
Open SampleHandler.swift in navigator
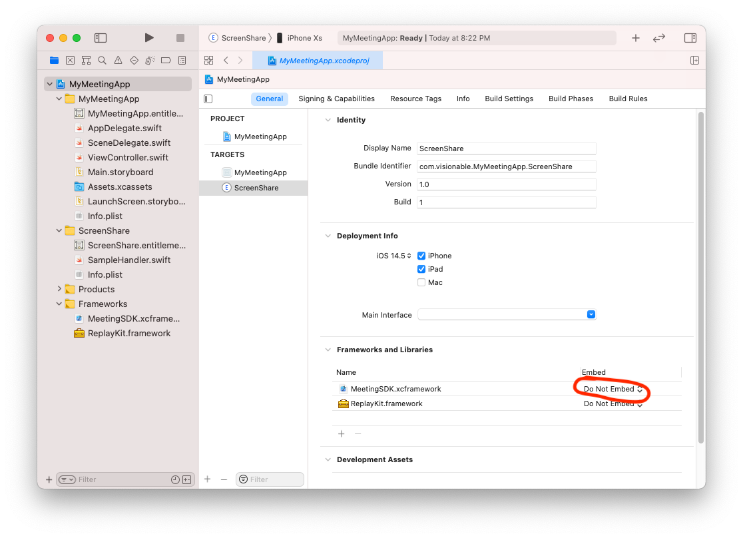point(123,260)
